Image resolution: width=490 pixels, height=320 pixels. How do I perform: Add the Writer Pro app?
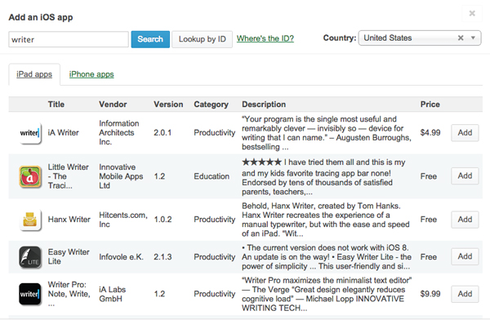(x=465, y=294)
